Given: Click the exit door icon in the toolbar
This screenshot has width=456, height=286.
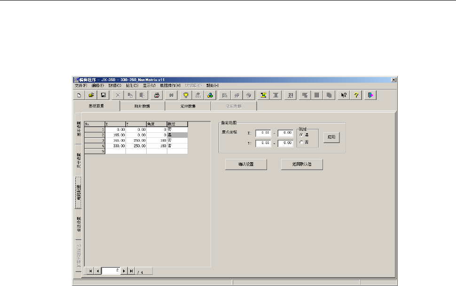Looking at the screenshot, I should pos(371,95).
